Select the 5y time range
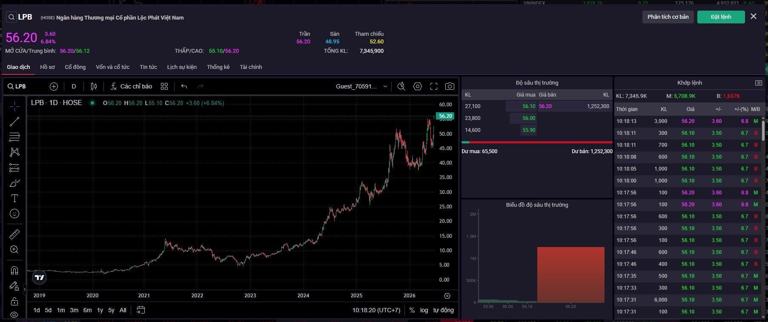 point(111,310)
